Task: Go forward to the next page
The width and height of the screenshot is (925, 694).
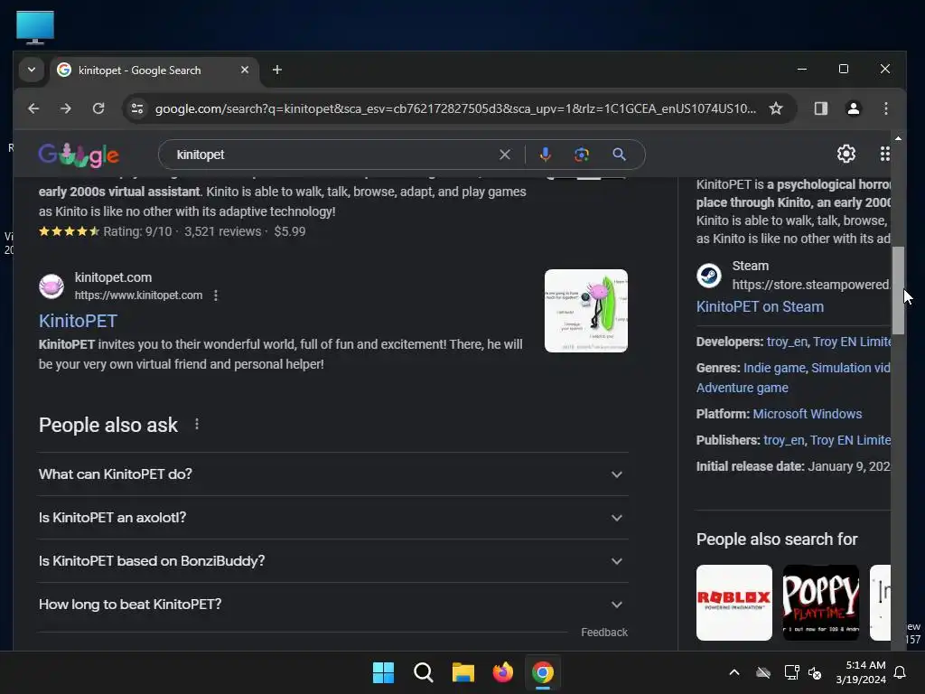Action: (66, 108)
